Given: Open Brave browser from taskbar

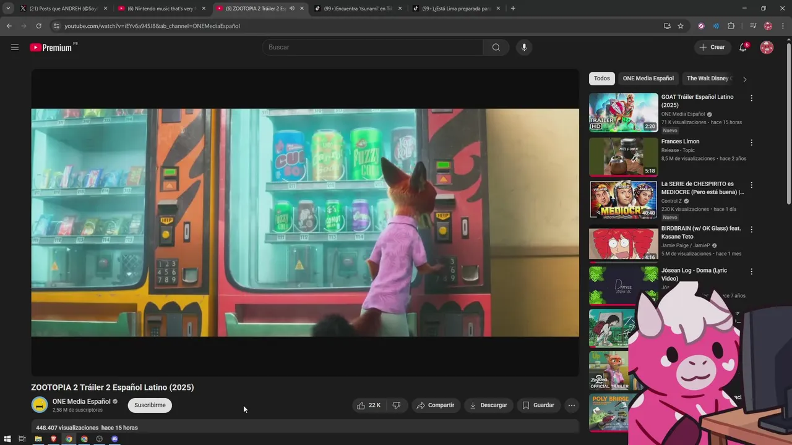Looking at the screenshot, I should (x=54, y=439).
